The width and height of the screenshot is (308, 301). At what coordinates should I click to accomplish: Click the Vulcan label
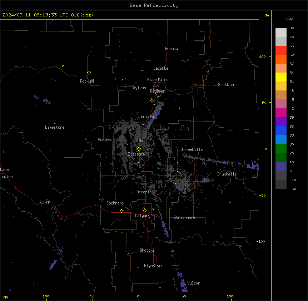click(194, 283)
